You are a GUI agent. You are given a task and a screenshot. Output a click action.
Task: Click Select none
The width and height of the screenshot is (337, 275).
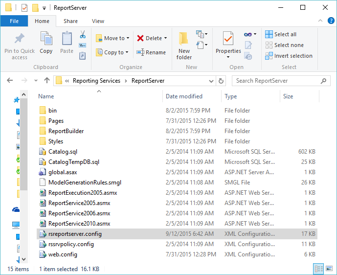[284, 45]
